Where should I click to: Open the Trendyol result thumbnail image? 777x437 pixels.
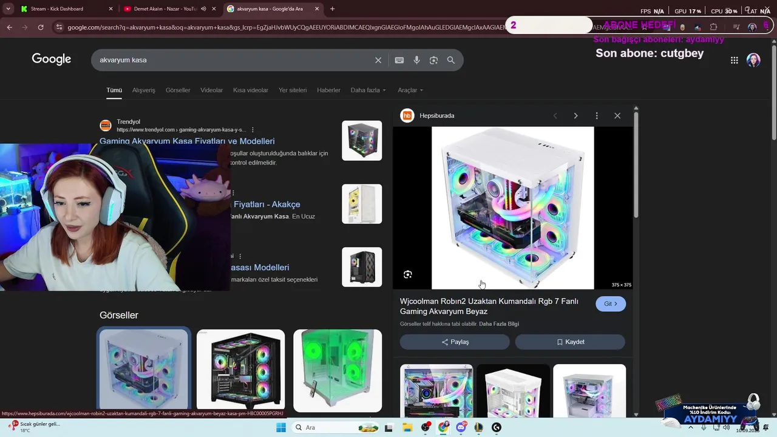(x=362, y=141)
